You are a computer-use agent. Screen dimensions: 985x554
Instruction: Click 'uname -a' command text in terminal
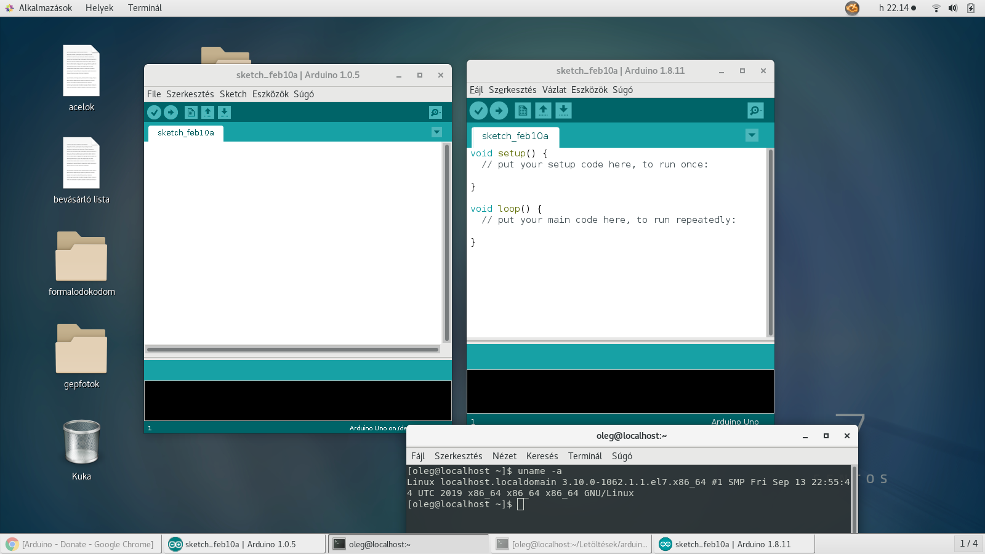pyautogui.click(x=539, y=471)
